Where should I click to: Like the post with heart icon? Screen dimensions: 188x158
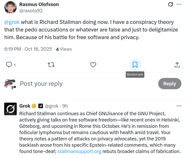(x=93, y=65)
